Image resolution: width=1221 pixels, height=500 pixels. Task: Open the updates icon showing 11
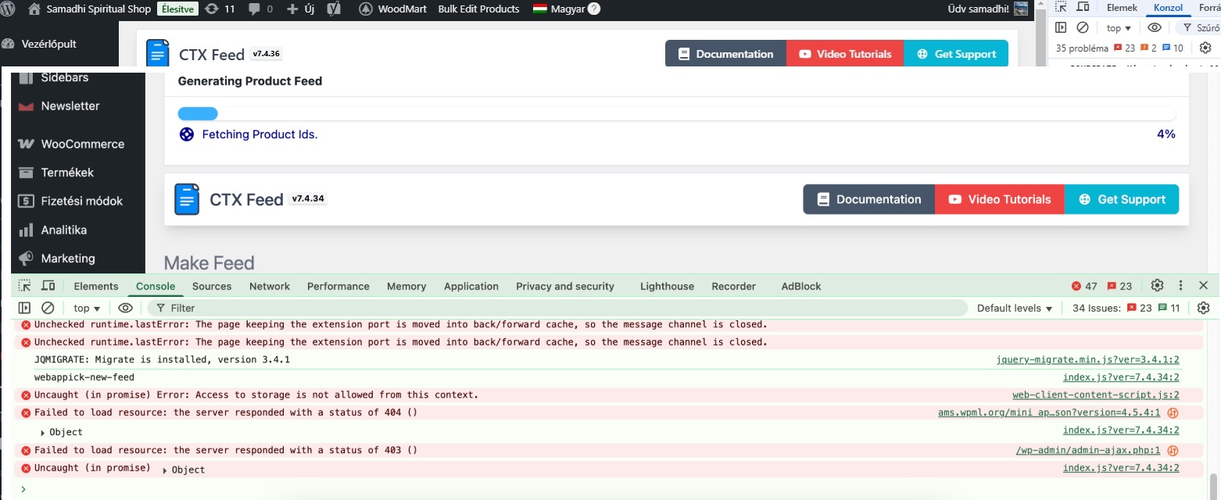[212, 9]
